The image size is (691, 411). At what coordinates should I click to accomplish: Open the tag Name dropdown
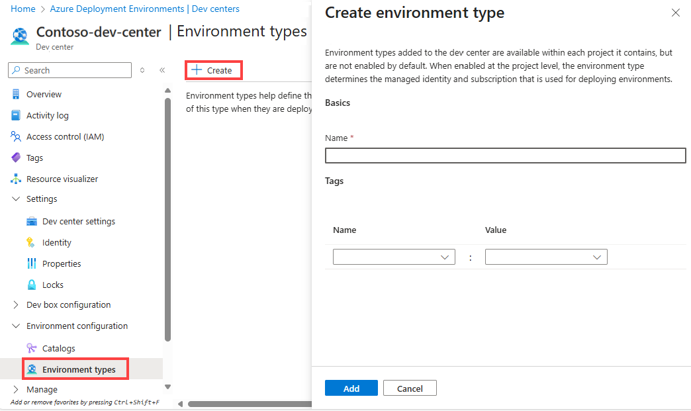tap(394, 257)
